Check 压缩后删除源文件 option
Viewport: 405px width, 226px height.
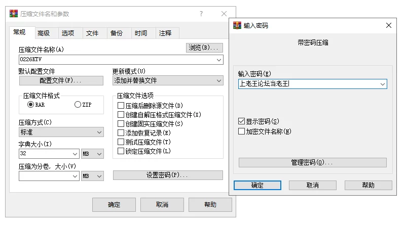[x=121, y=106]
